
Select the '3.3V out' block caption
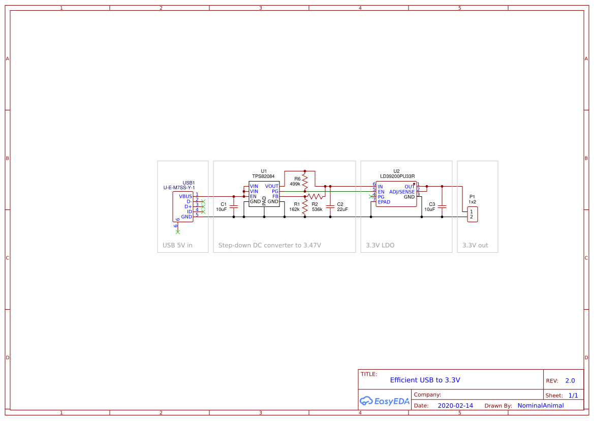[475, 245]
